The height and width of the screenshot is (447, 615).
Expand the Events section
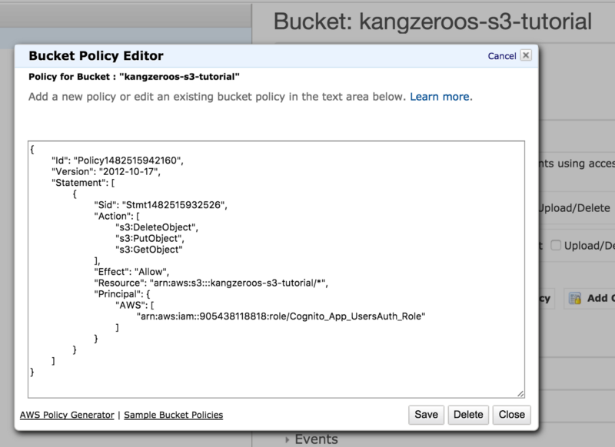coord(316,439)
